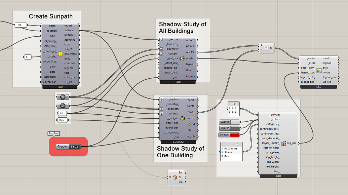
Task: Click the red cube Deconstruct Box icon
Action: pos(175,177)
